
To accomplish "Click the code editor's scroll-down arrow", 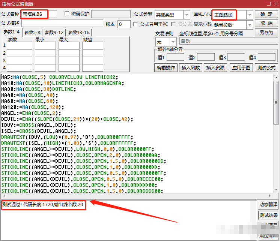I will coord(276,190).
